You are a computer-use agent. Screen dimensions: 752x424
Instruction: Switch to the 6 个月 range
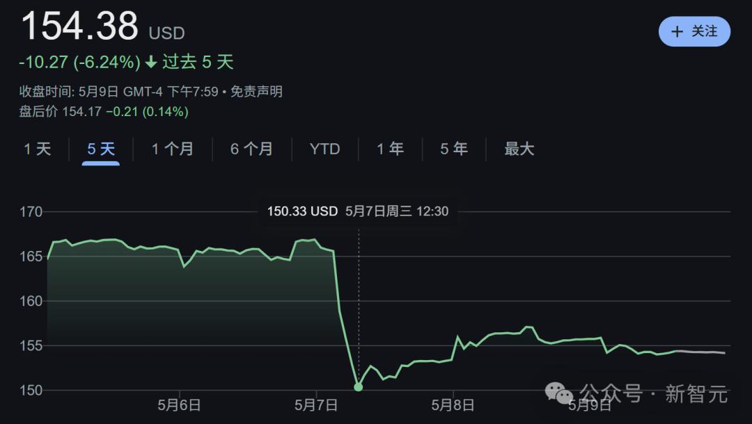coord(252,149)
